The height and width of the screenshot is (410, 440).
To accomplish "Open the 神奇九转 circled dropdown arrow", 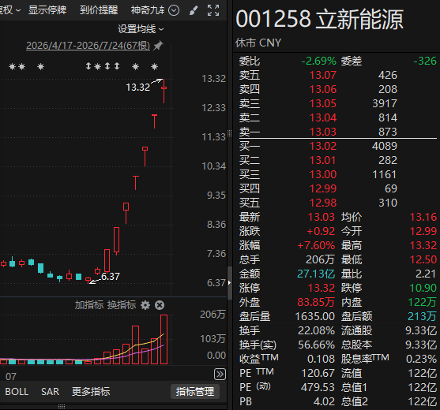I will pyautogui.click(x=174, y=10).
